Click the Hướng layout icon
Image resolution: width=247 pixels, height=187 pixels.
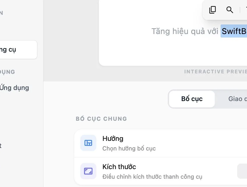[x=88, y=143]
